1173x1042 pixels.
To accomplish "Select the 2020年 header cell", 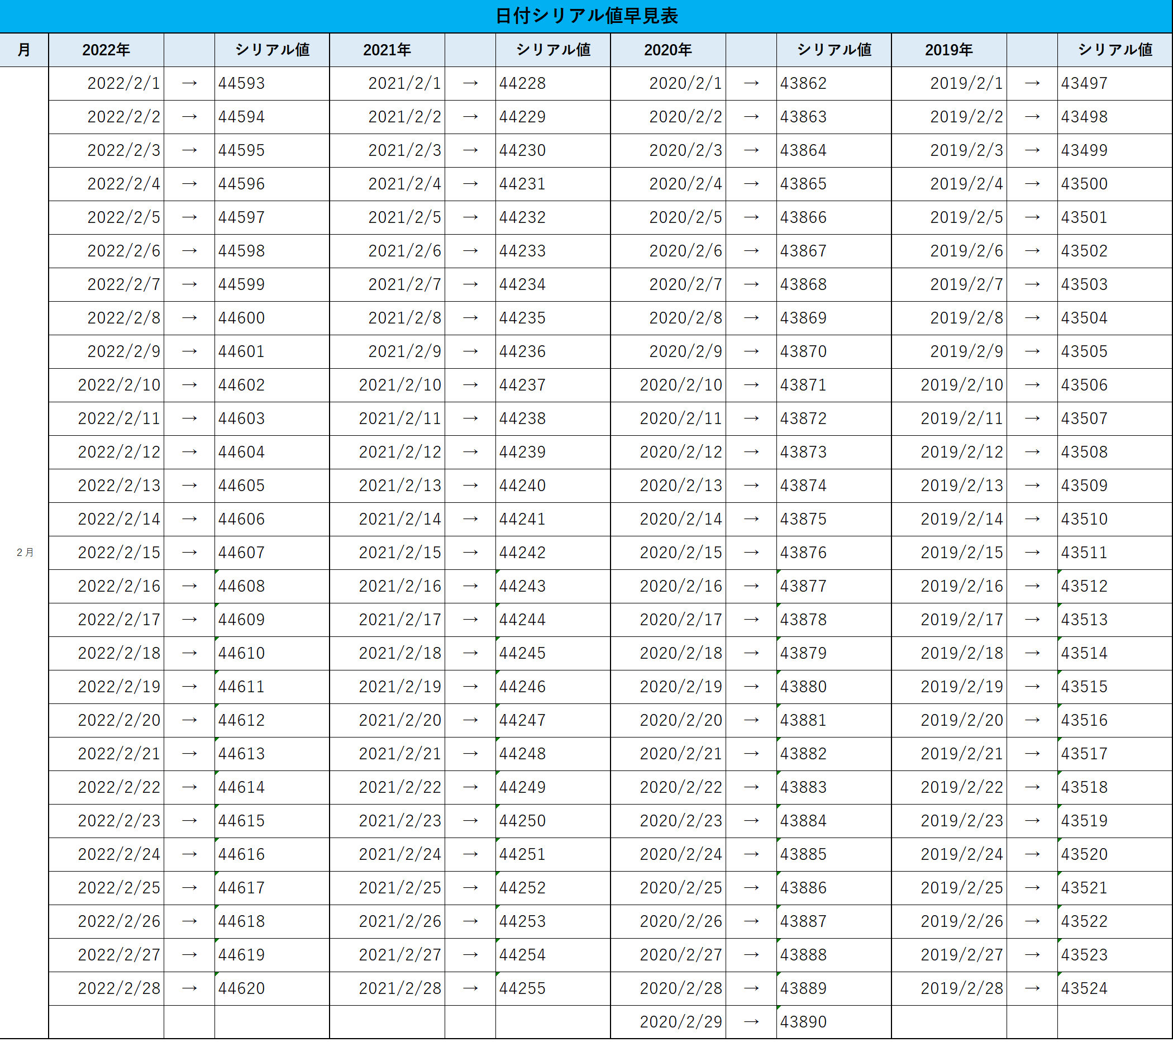I will click(x=668, y=50).
